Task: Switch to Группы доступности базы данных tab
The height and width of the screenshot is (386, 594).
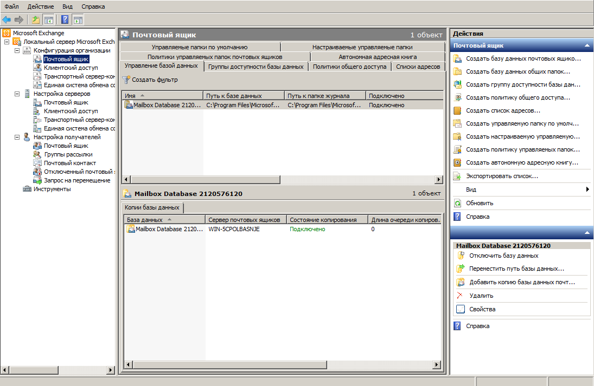Action: tap(256, 67)
